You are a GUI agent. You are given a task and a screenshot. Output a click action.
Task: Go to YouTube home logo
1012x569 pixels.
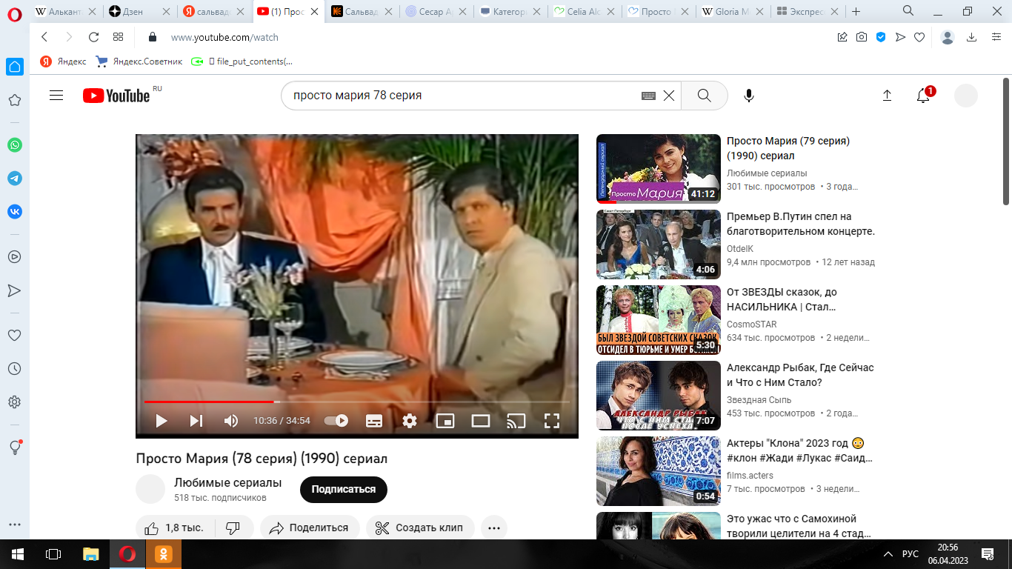[x=117, y=96]
